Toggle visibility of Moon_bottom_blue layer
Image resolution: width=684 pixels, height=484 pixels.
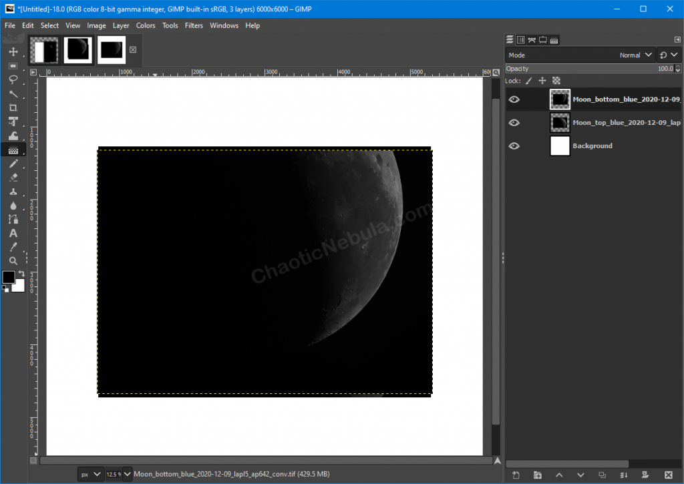[514, 99]
